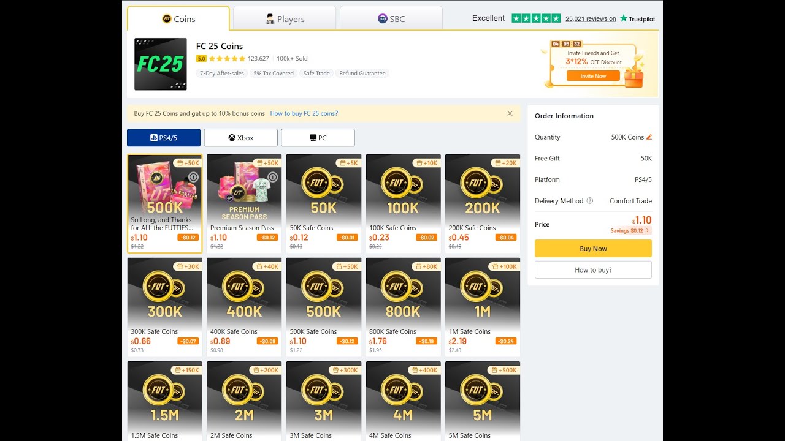The height and width of the screenshot is (441, 785).
Task: Select the 500K Safe Coins card
Action: point(324,307)
